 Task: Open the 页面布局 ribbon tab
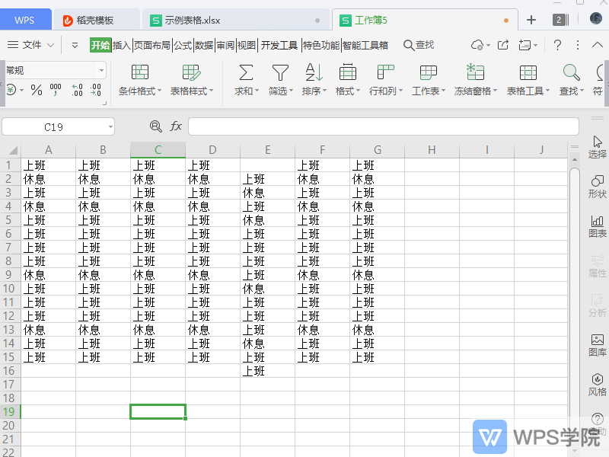tap(152, 45)
